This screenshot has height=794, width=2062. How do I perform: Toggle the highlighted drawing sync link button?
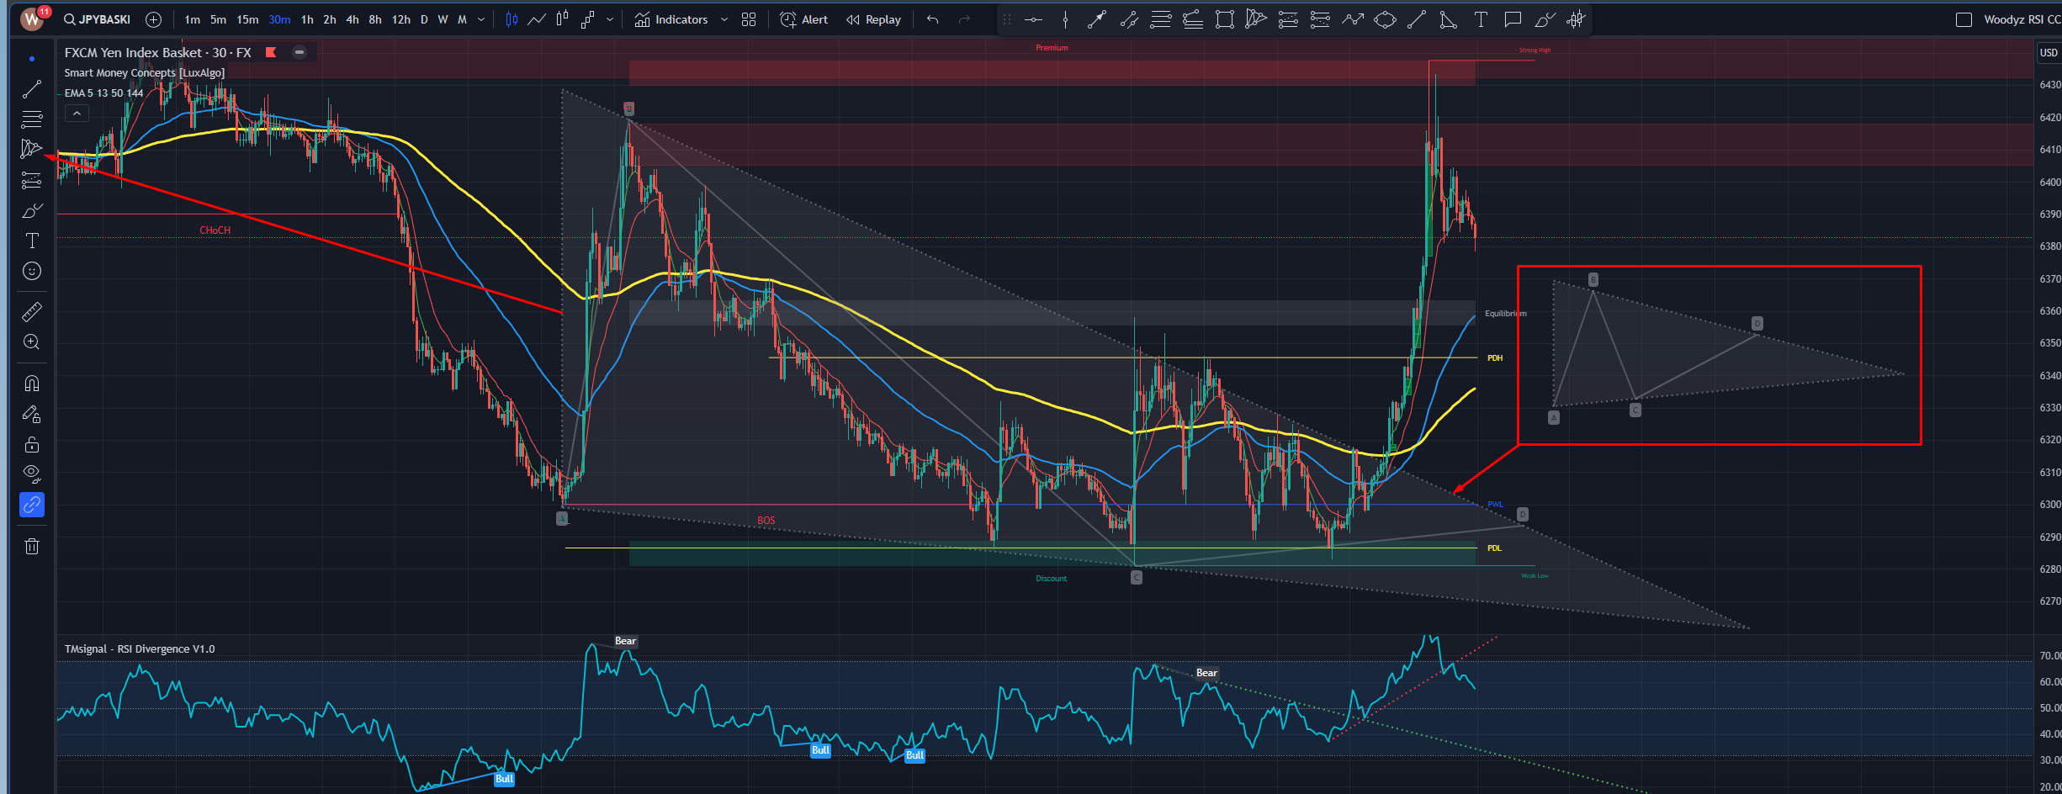(x=32, y=505)
